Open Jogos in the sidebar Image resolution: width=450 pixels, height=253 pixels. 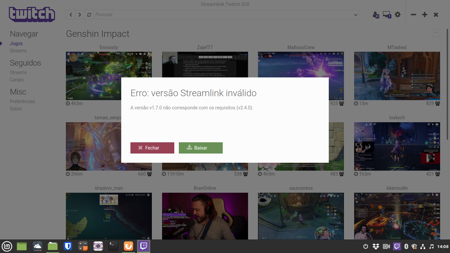tap(16, 43)
